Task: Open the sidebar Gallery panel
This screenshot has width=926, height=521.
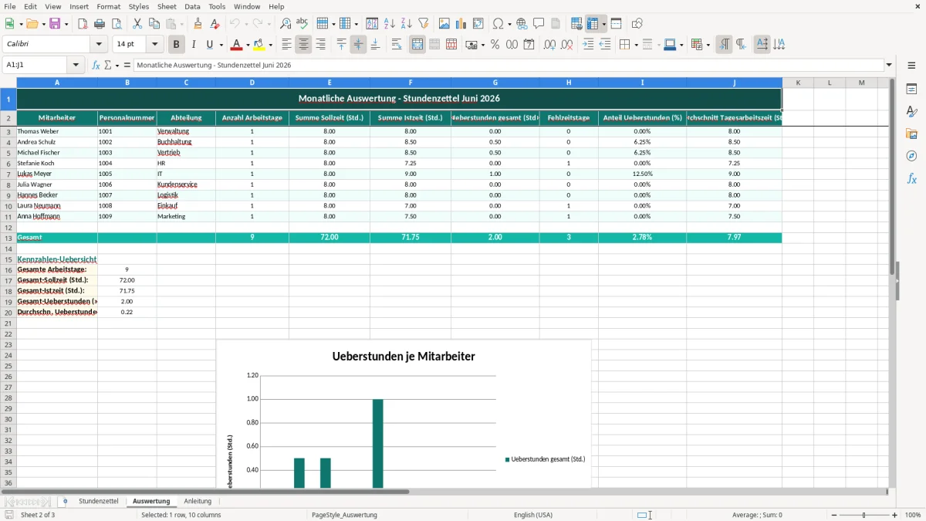Action: (911, 134)
